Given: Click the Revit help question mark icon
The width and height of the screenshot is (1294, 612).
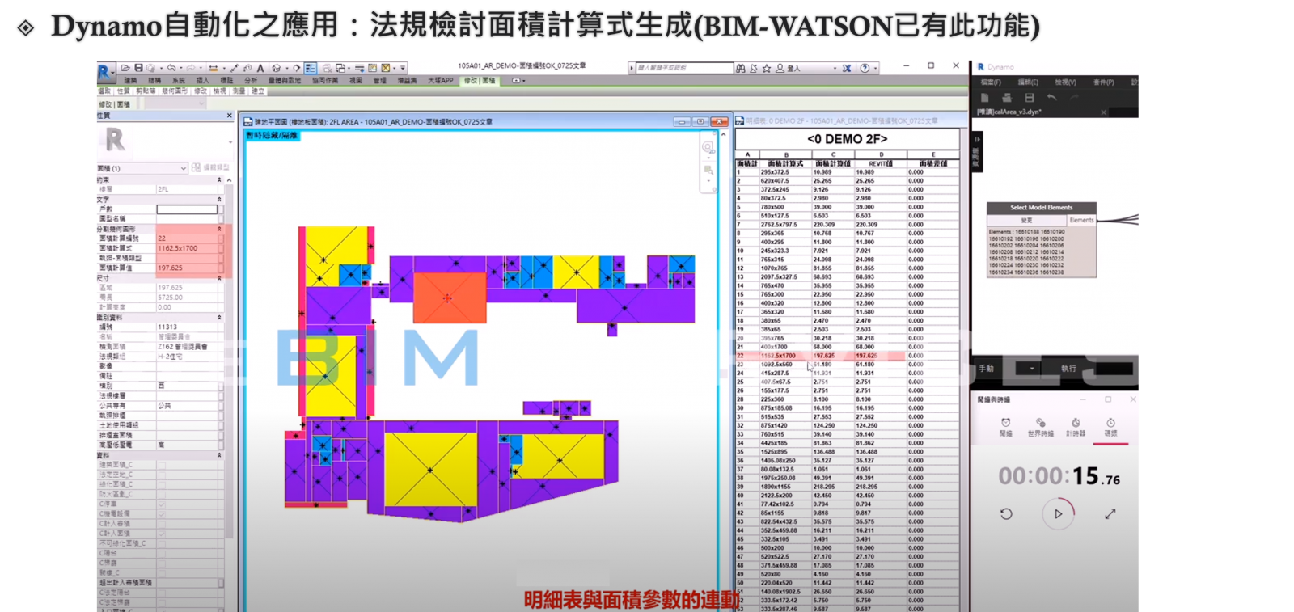Looking at the screenshot, I should click(865, 69).
